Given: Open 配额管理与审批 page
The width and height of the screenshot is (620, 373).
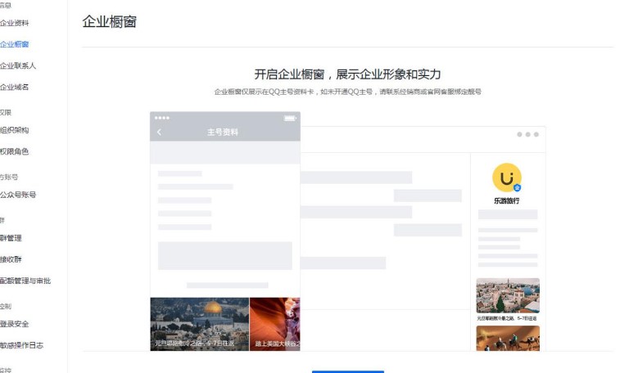Looking at the screenshot, I should [x=25, y=281].
